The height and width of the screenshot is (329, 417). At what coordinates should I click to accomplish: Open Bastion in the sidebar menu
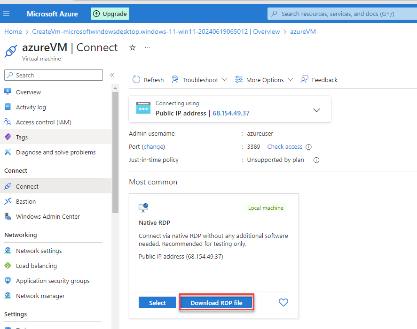(x=26, y=201)
